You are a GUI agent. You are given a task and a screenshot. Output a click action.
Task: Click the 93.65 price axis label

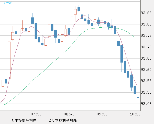pyautogui.click(x=146, y=58)
